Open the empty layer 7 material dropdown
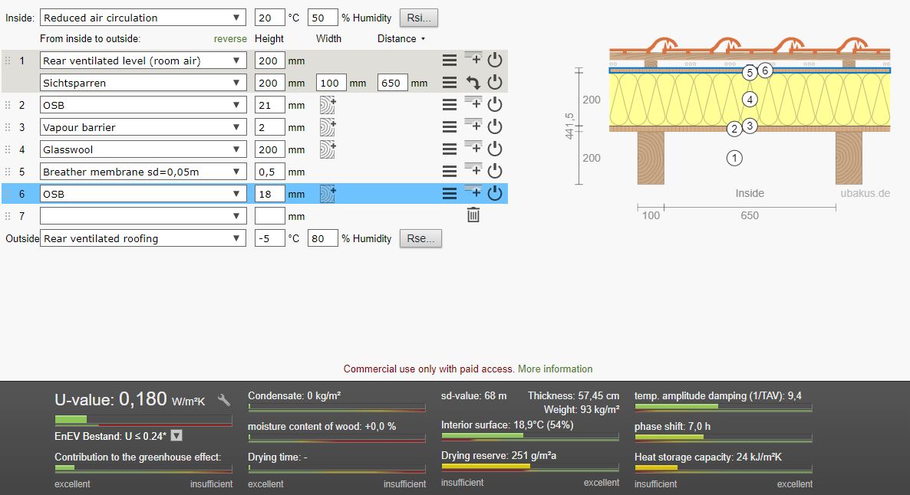Image resolution: width=910 pixels, height=495 pixels. [143, 216]
